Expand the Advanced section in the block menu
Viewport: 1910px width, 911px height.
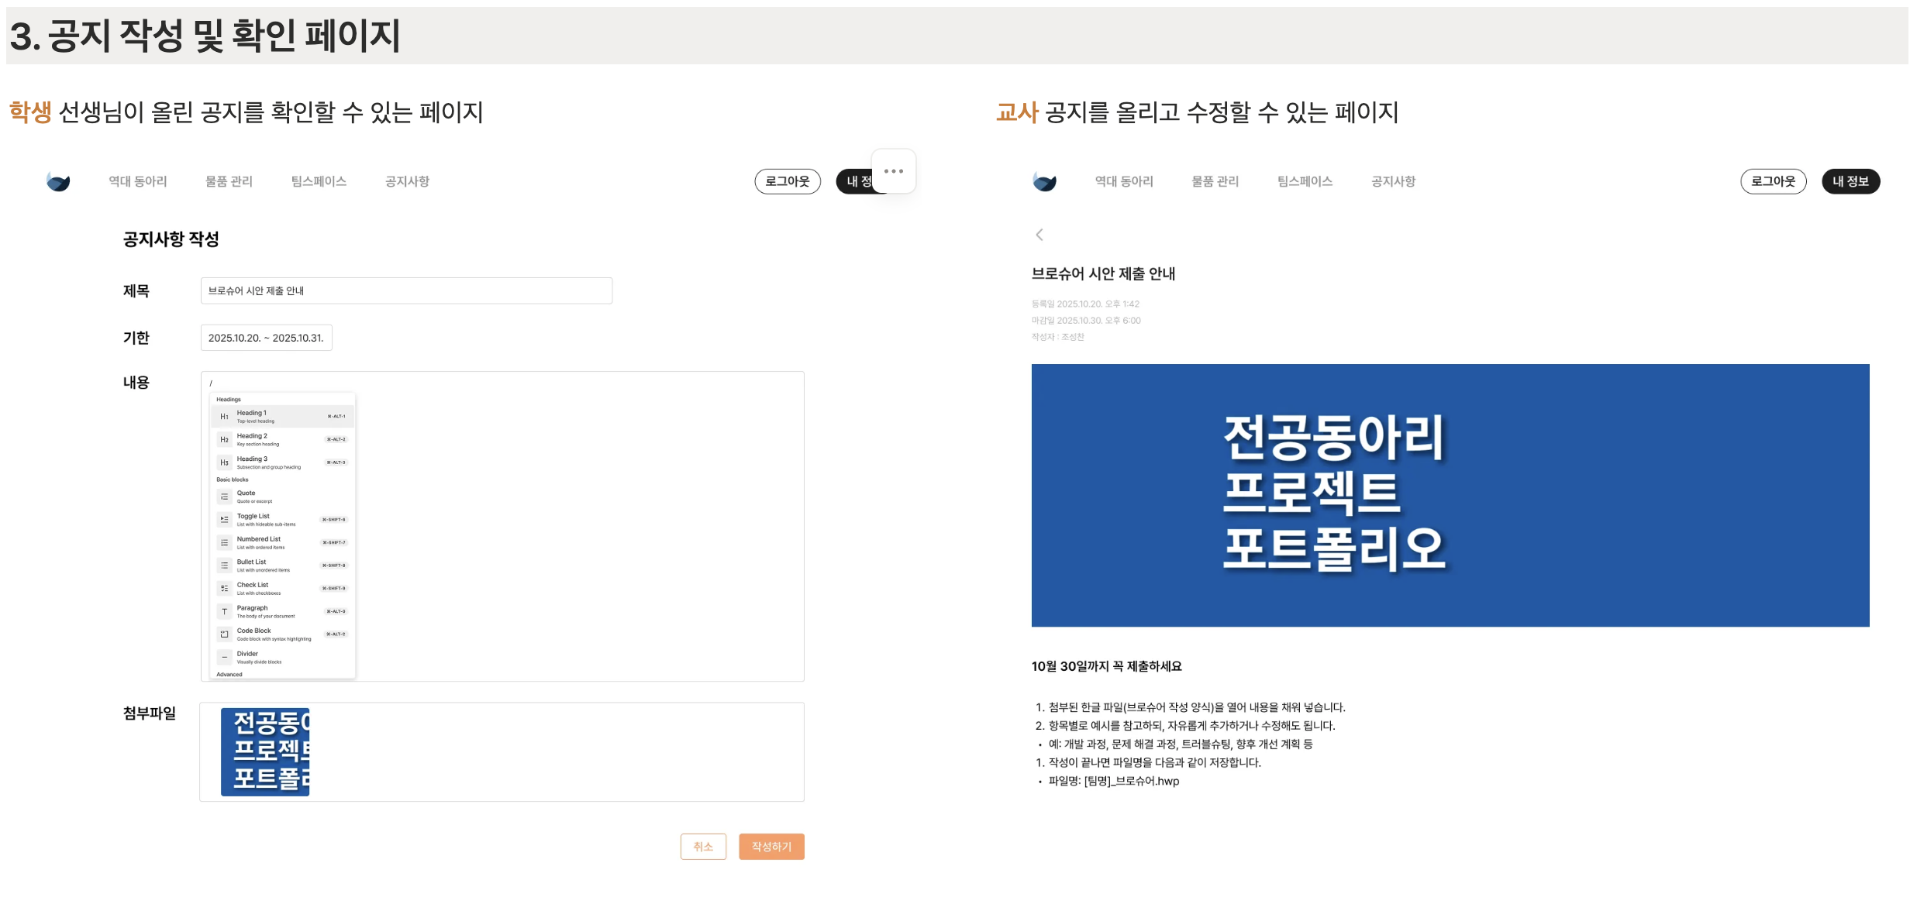[x=229, y=674]
